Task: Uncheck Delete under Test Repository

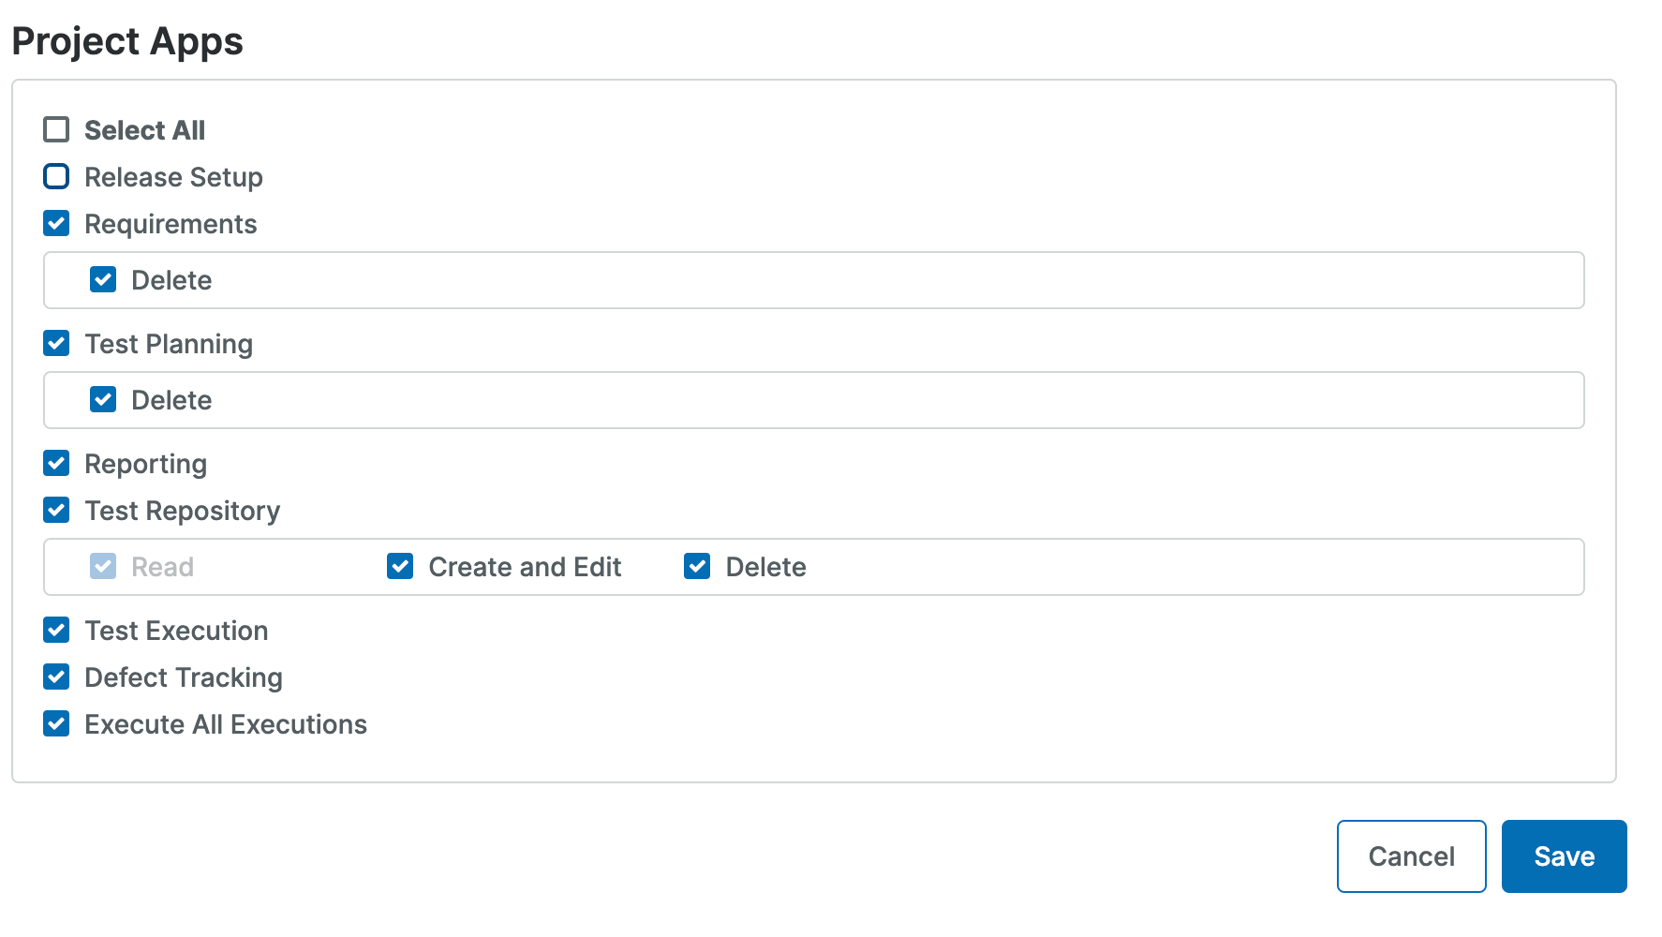Action: coord(697,566)
